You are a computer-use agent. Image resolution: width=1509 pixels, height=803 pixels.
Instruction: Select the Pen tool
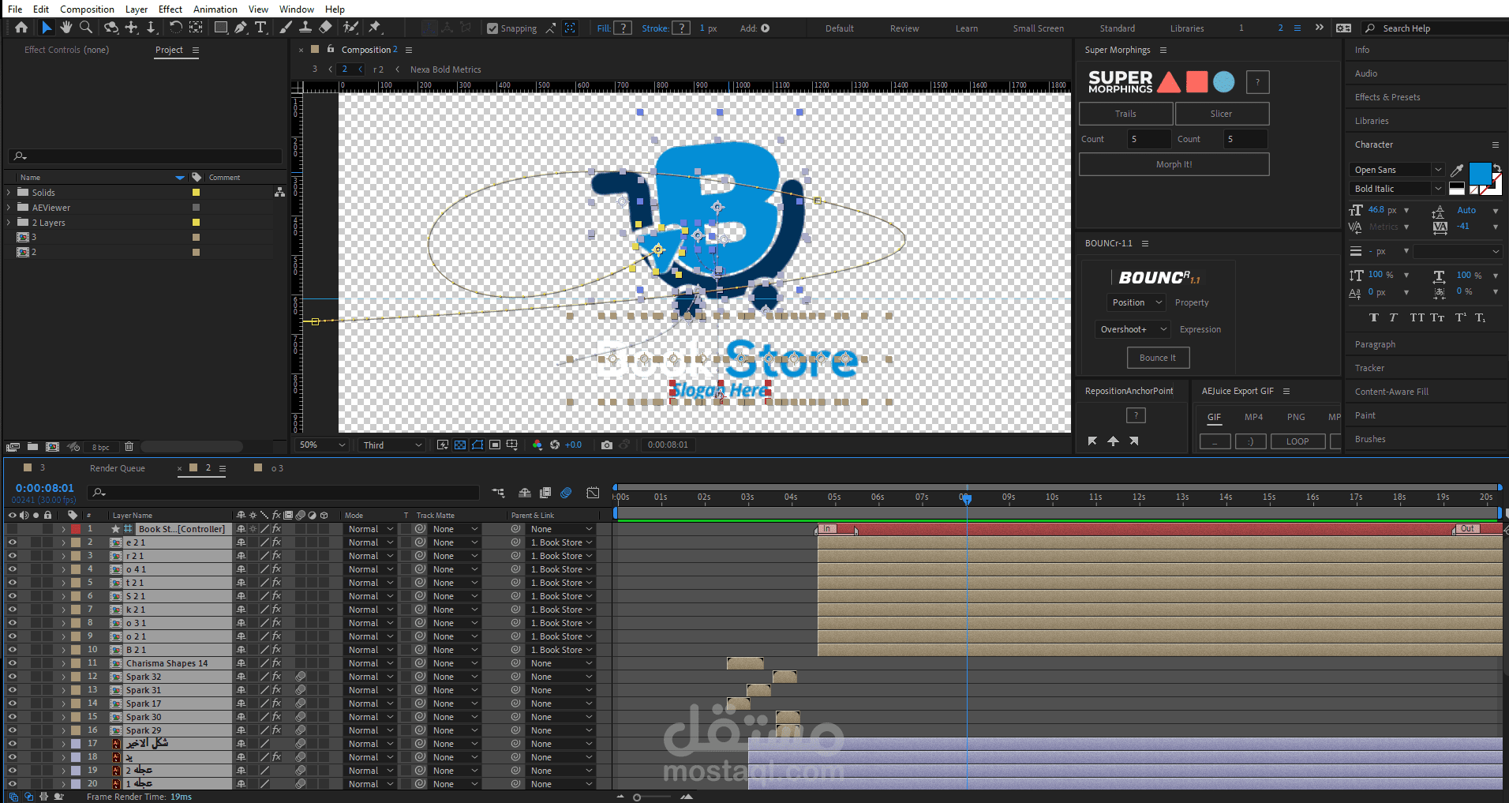coord(241,28)
